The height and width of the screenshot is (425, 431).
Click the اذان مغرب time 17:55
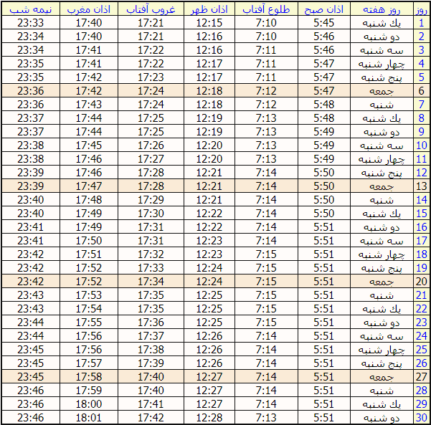89,322
